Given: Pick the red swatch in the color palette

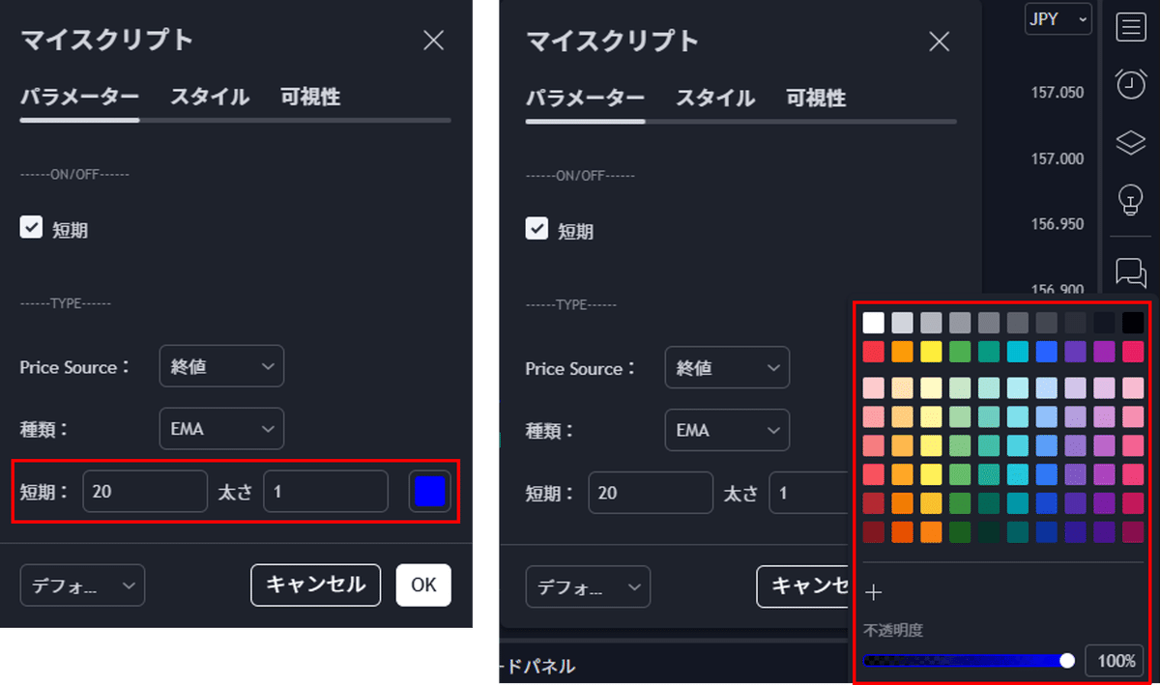Looking at the screenshot, I should pyautogui.click(x=873, y=351).
